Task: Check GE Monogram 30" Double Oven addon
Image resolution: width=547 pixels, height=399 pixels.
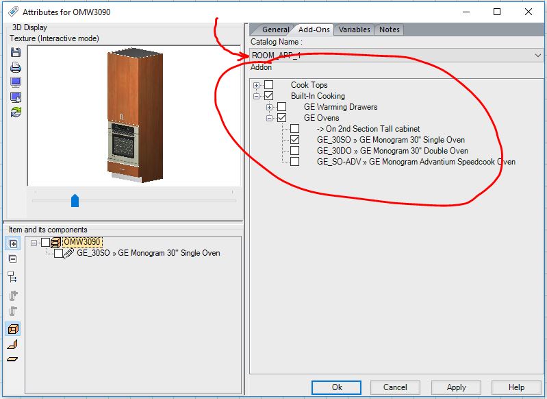Action: pyautogui.click(x=295, y=151)
